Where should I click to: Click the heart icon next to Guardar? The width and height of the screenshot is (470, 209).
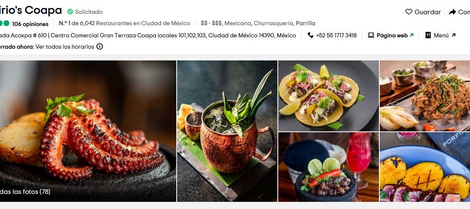point(409,12)
